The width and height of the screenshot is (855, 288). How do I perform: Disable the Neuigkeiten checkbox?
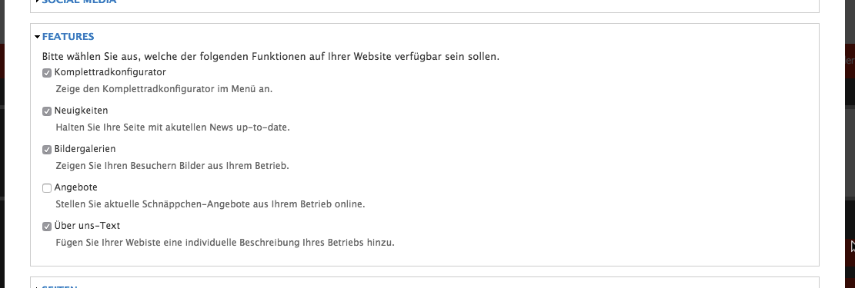tap(47, 111)
